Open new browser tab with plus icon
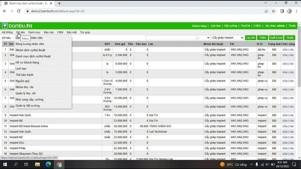The height and width of the screenshot is (169, 301). tap(59, 3)
